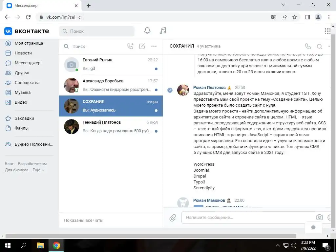Open Windows taskbar search
The height and width of the screenshot is (252, 336).
point(24,245)
